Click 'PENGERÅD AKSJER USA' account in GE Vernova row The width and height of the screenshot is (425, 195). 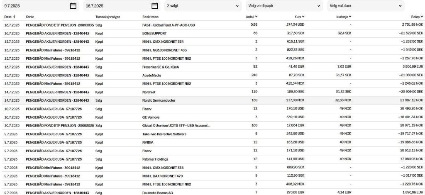point(54,117)
